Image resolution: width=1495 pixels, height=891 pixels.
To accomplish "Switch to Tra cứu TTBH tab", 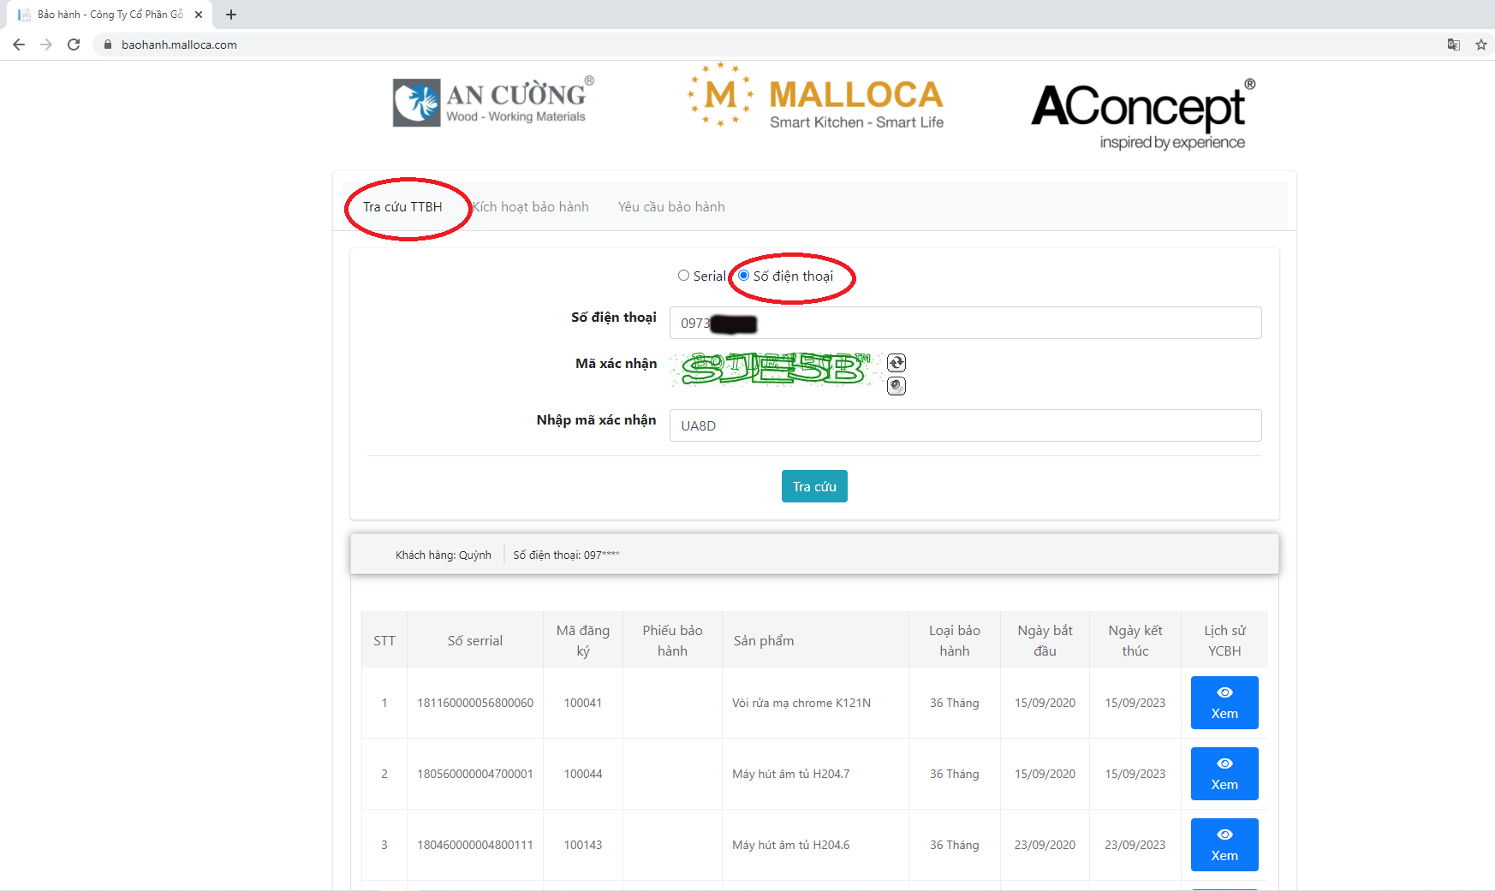I will point(402,207).
